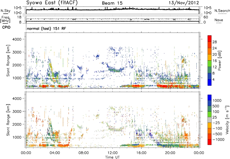Click the '08:00' time axis tick
Viewport: 230px width, 159px height.
84,153
